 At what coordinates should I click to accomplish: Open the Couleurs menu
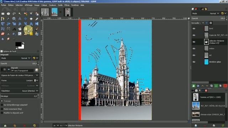(x=52, y=5)
